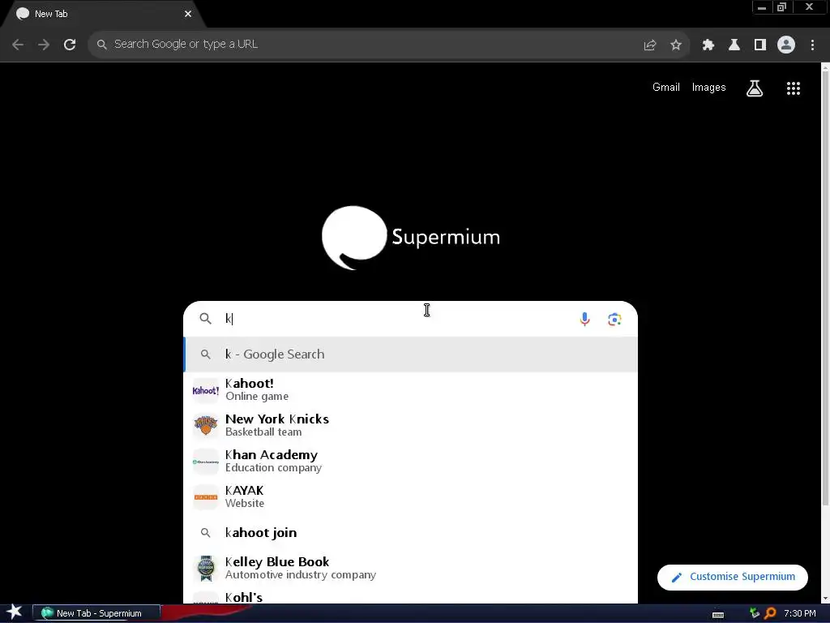Select the Khan Academy suggestion
The width and height of the screenshot is (830, 623).
tap(411, 461)
